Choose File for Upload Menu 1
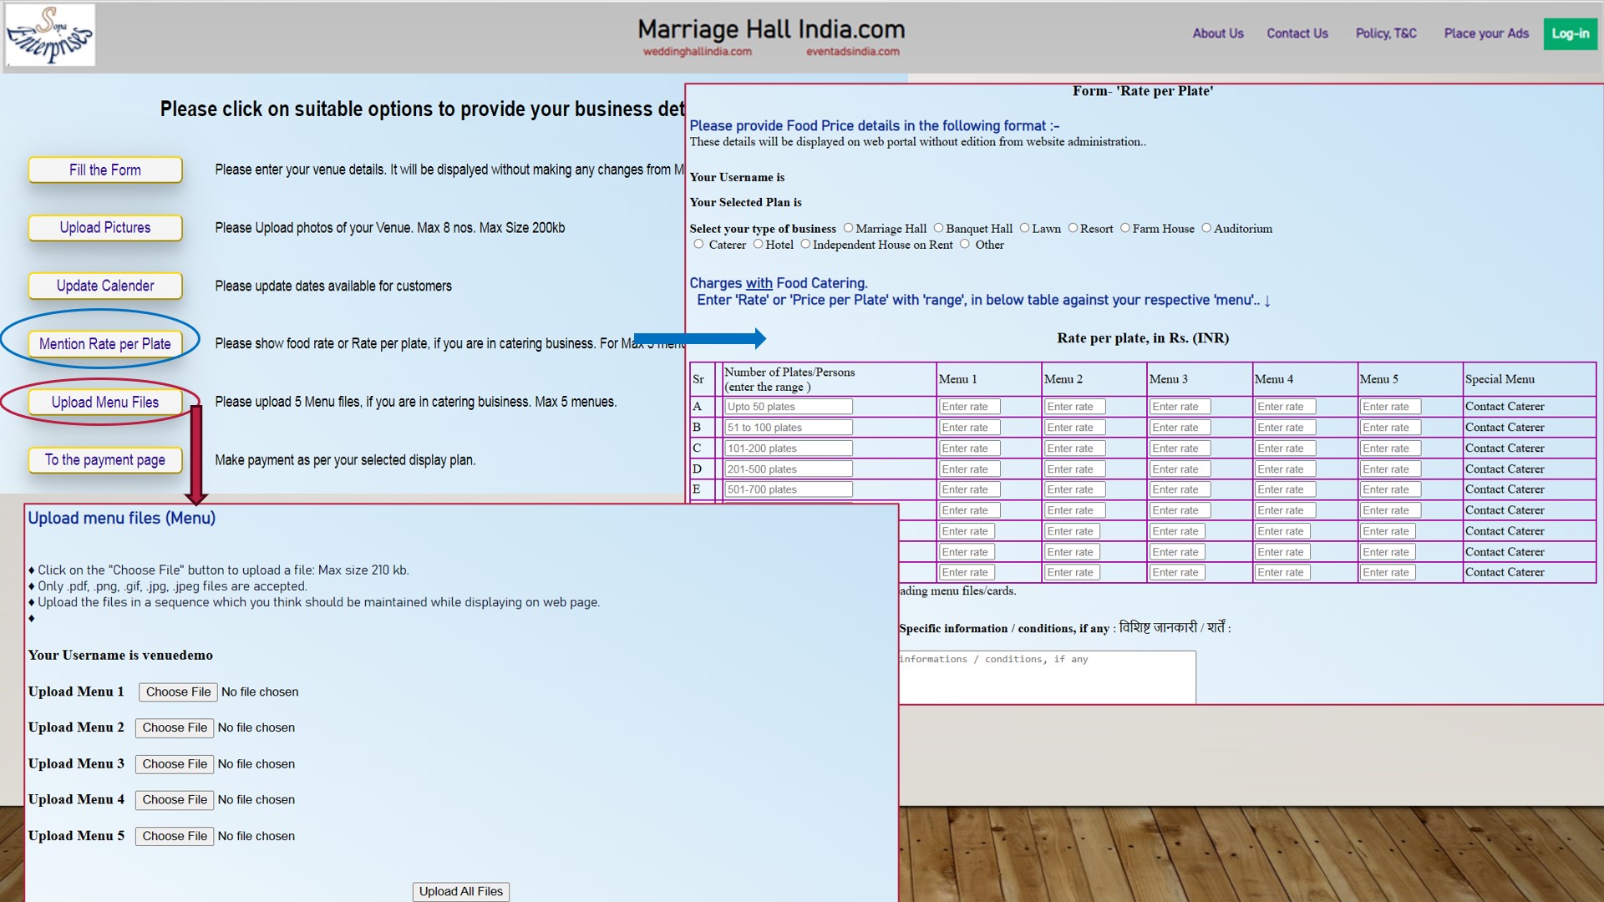Image resolution: width=1604 pixels, height=902 pixels. tap(178, 692)
